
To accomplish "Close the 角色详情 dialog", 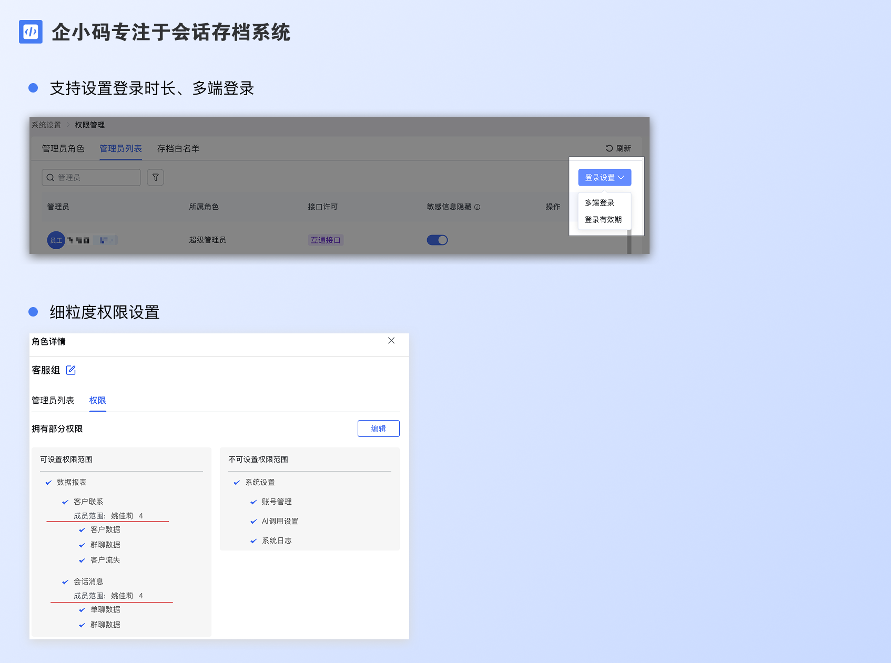I will (x=391, y=341).
